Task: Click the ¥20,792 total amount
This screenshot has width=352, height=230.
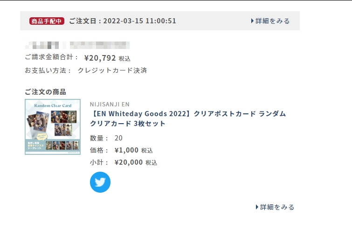Action: [100, 58]
